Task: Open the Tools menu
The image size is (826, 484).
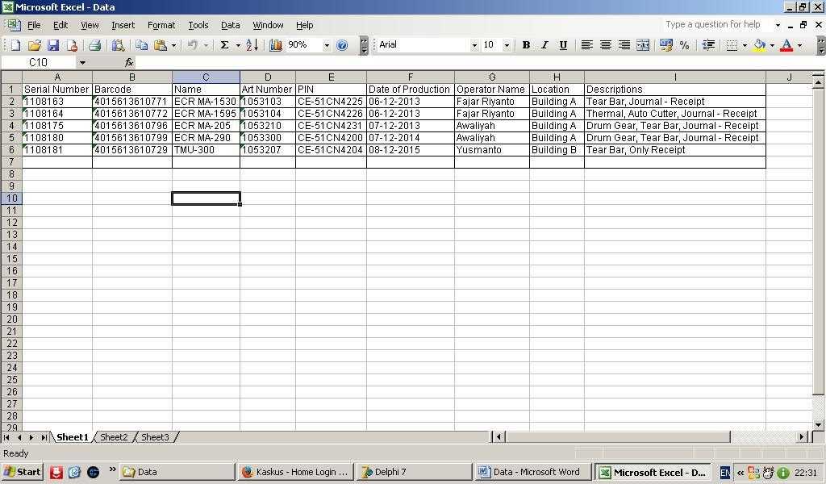Action: 198,25
